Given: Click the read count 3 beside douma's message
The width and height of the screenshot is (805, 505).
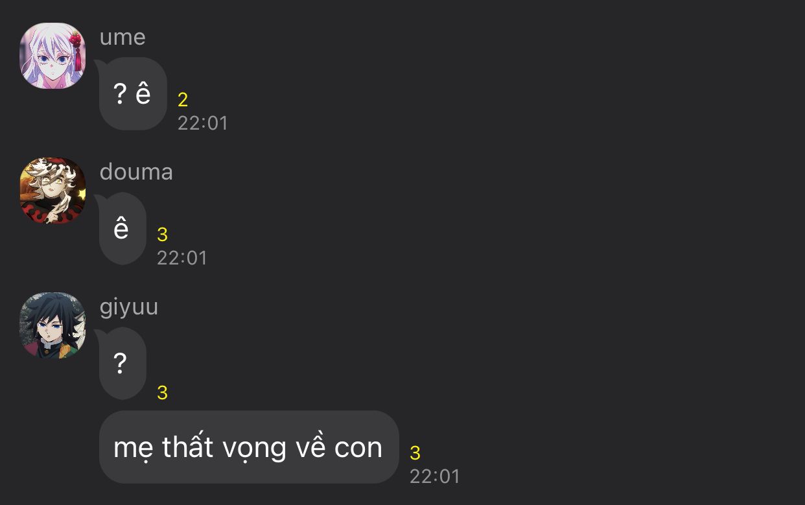Looking at the screenshot, I should 162,235.
